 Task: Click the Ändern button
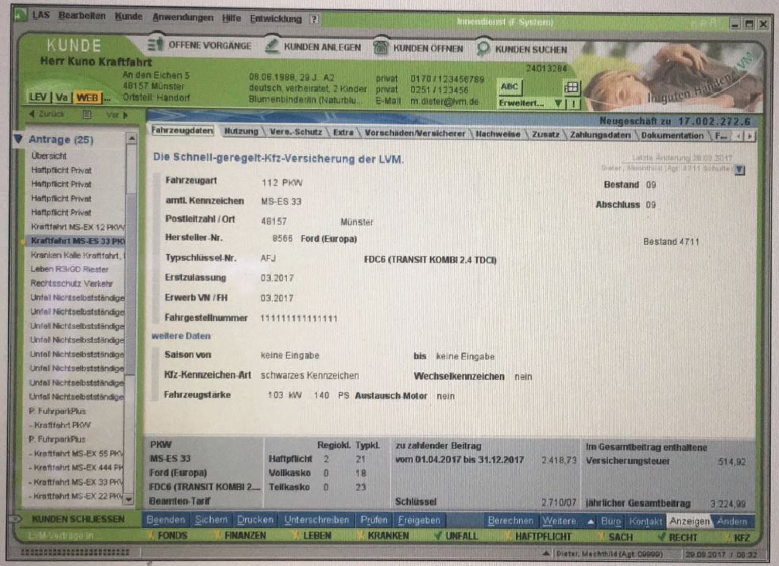[733, 521]
